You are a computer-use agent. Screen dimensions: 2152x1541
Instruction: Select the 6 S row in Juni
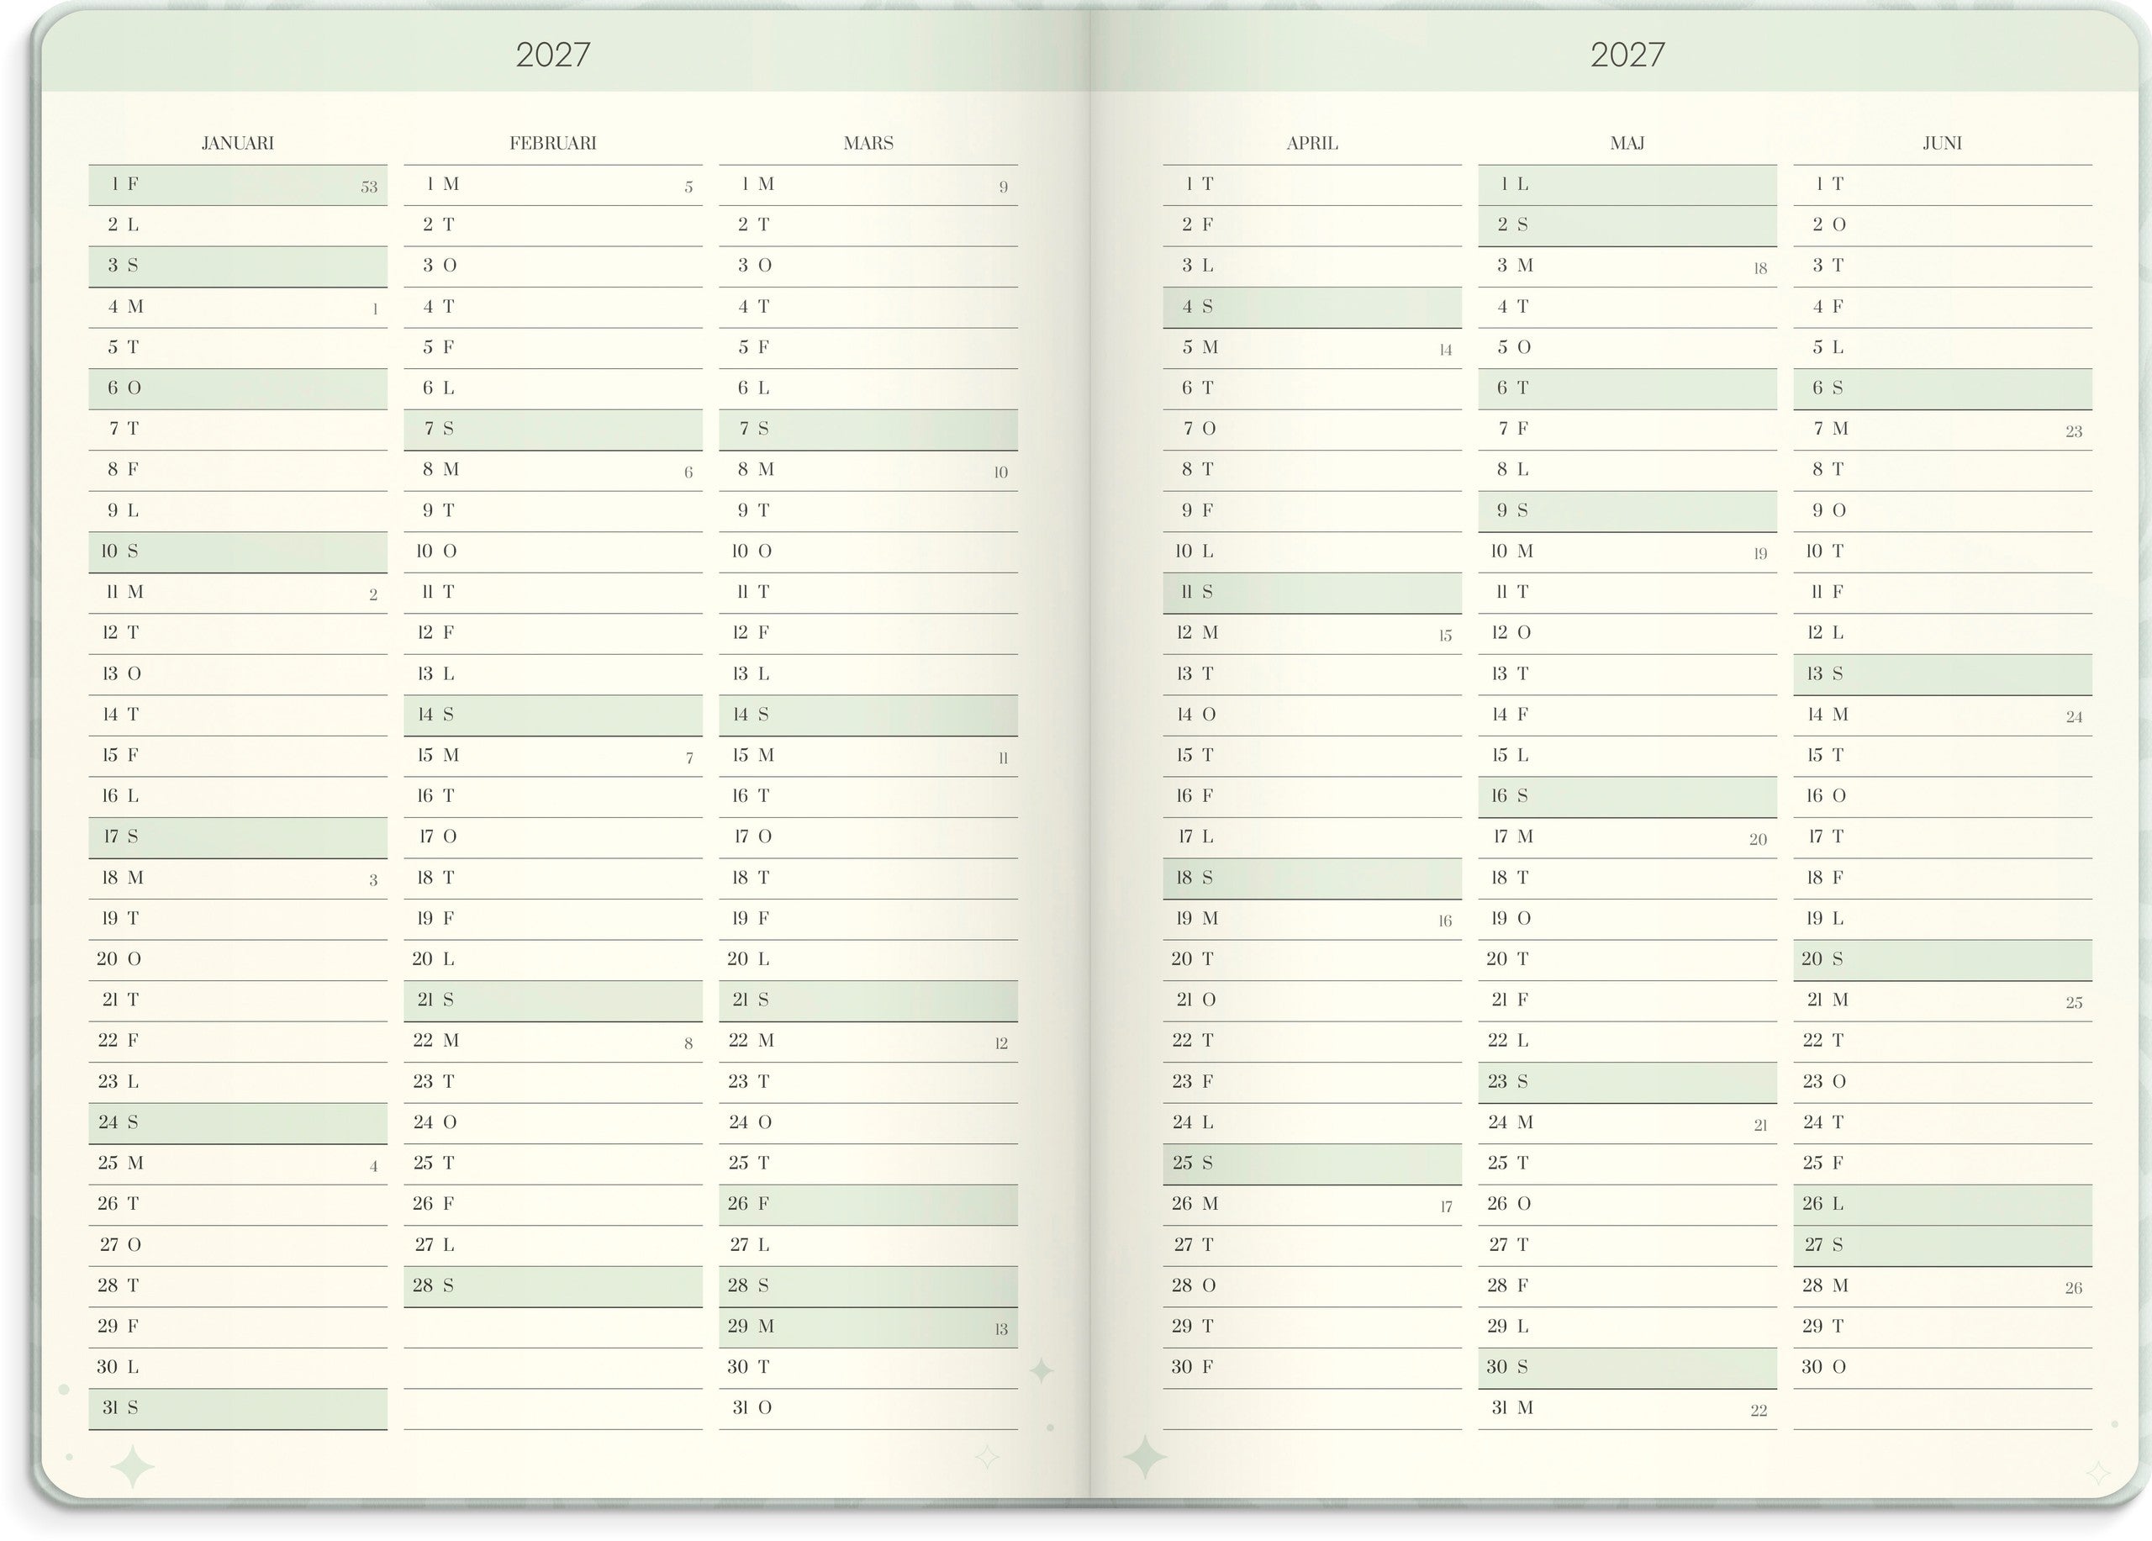(1943, 389)
